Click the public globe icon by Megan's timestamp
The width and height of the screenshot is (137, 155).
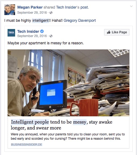point(51,13)
